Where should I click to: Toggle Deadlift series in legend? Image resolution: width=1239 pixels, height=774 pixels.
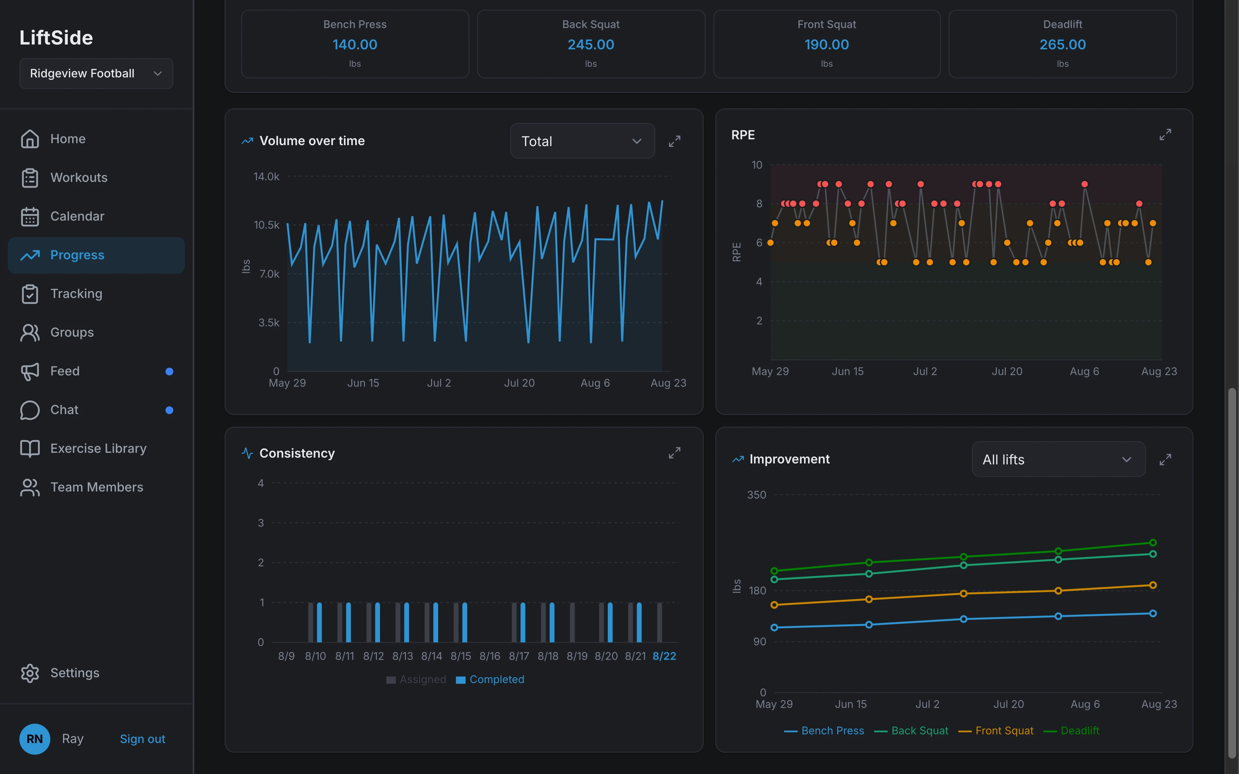pos(1071,730)
